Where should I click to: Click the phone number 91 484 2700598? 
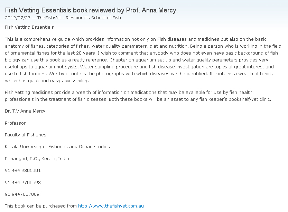pos(23,182)
